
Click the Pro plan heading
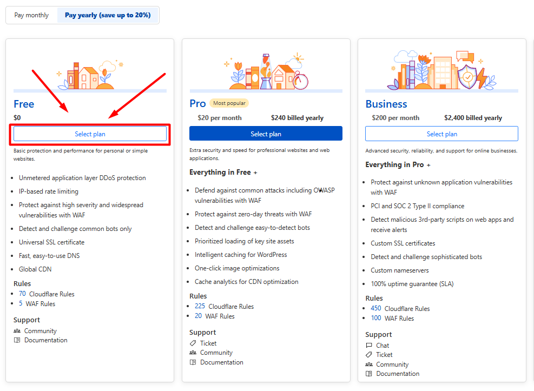coord(197,103)
